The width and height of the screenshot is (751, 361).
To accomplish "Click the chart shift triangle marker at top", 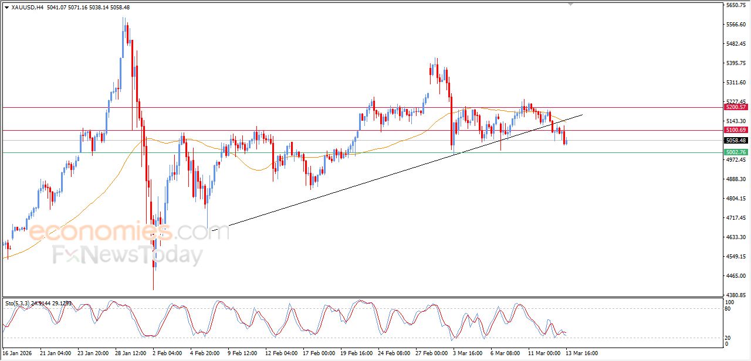I will tap(570, 5).
